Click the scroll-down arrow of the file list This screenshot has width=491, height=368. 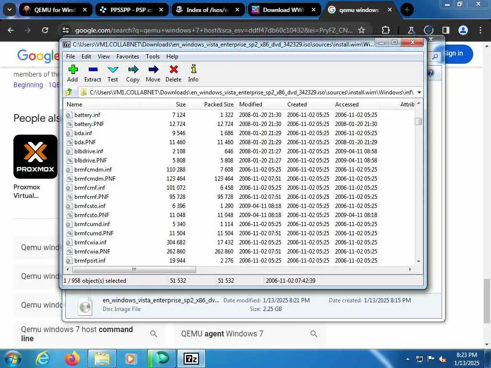418,261
